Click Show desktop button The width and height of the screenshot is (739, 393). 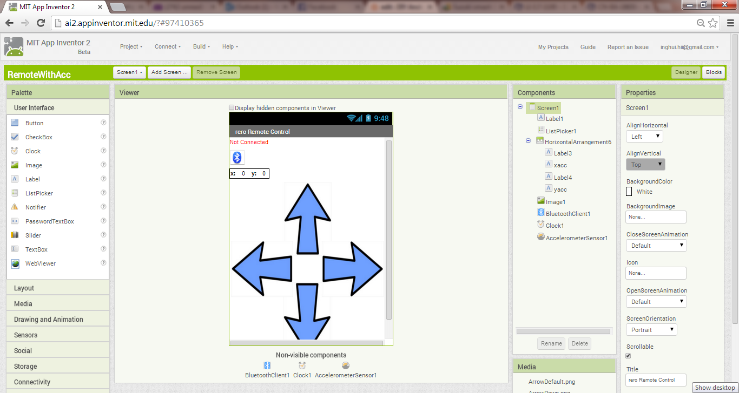coord(715,388)
